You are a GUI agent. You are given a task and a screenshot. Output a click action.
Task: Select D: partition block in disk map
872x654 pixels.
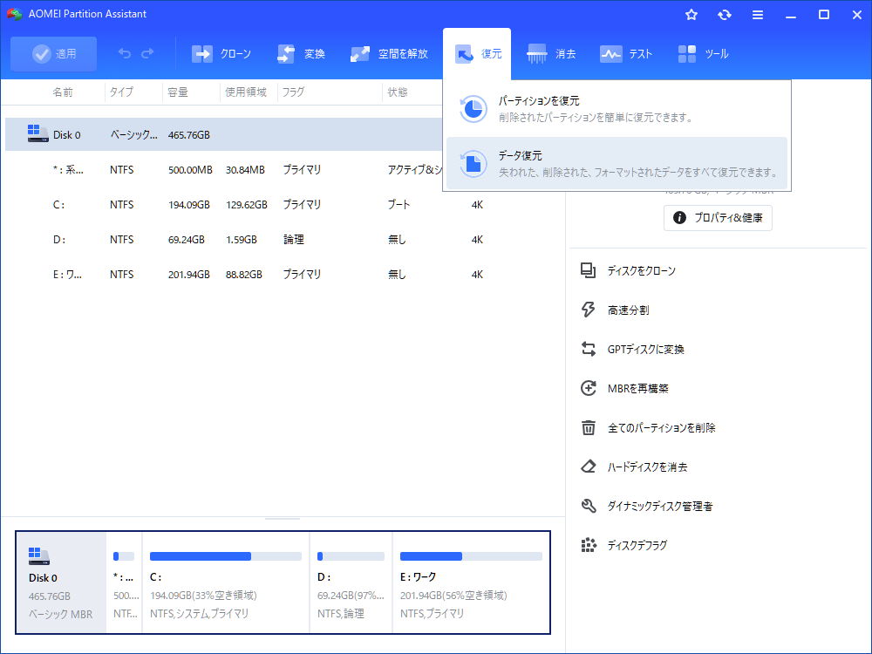click(x=351, y=582)
